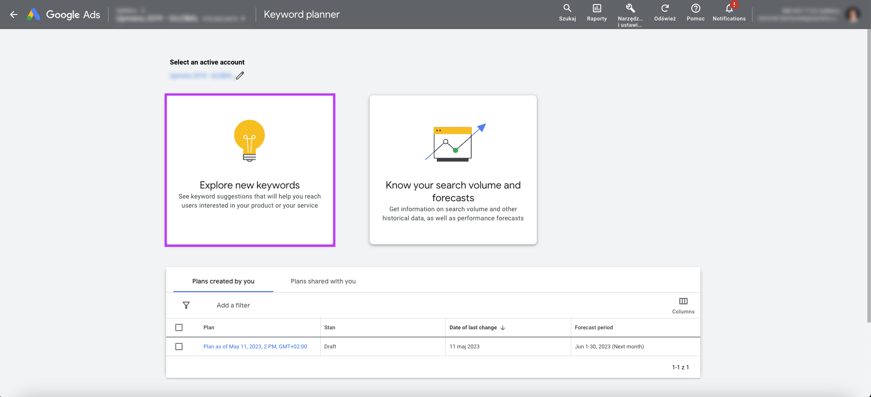This screenshot has width=871, height=397.
Task: Go back using the left arrow icon
Action: coord(14,15)
